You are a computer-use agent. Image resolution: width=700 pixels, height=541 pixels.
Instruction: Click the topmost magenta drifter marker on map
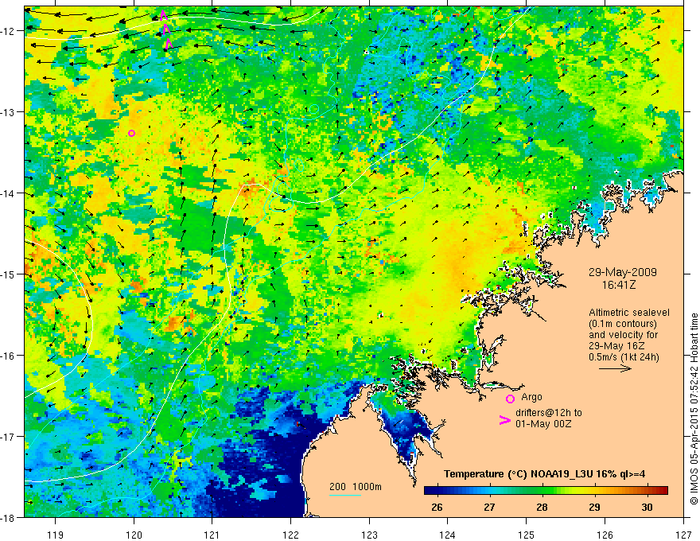pyautogui.click(x=163, y=16)
